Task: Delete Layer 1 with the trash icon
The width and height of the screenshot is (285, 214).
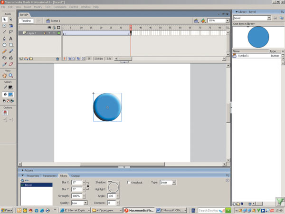Action: pyautogui.click(x=58, y=58)
